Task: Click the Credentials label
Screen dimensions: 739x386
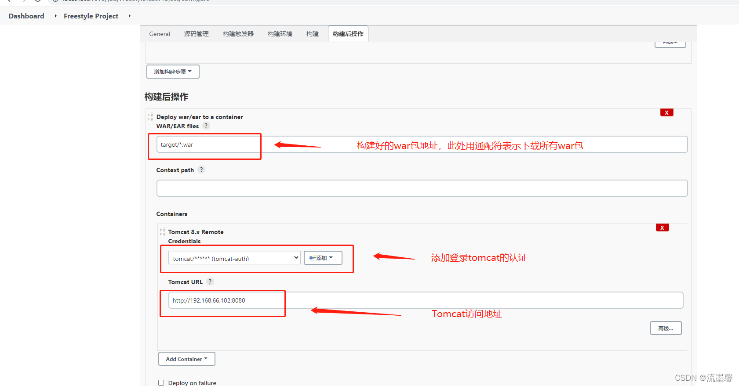Action: 184,241
